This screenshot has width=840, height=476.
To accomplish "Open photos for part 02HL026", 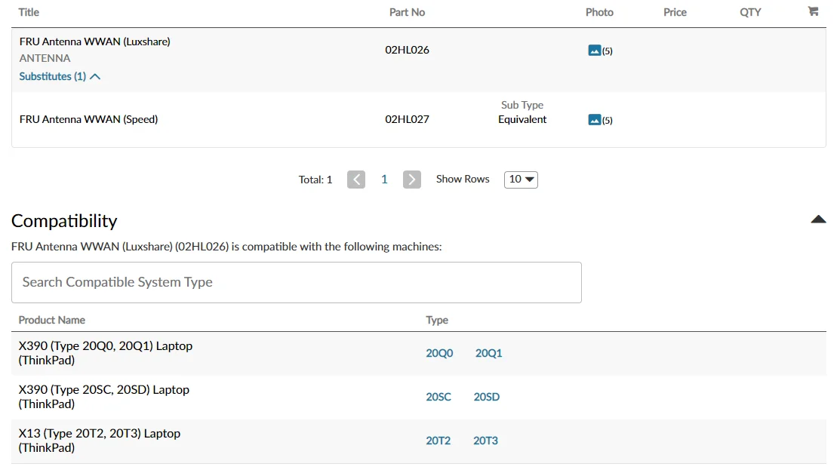I will 595,51.
